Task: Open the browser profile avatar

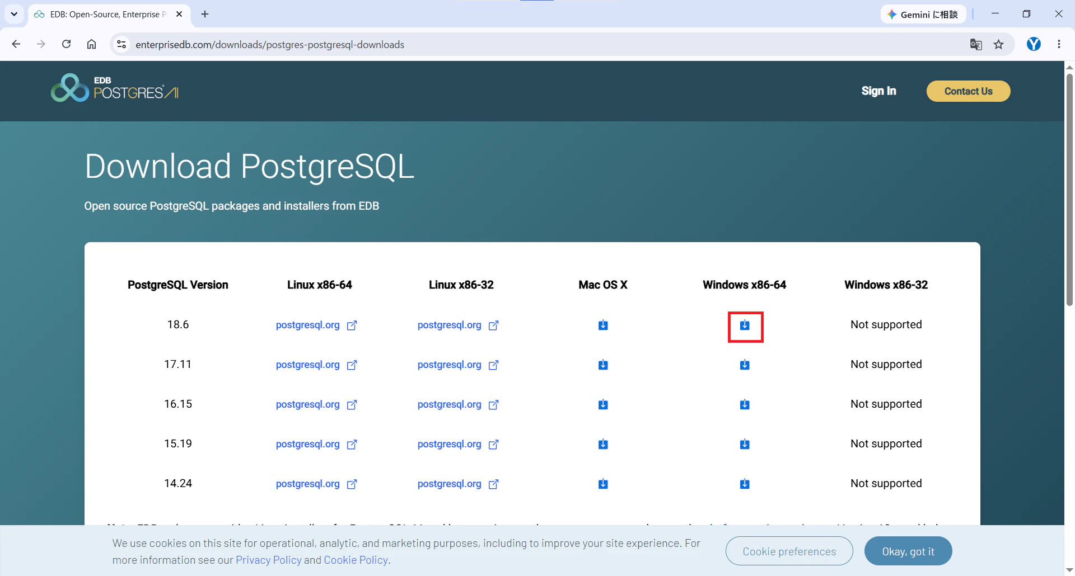Action: (x=1034, y=44)
